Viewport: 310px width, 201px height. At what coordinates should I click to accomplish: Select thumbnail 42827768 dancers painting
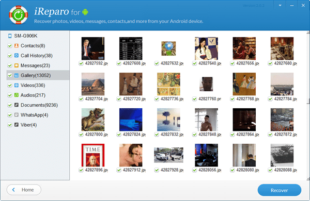click(x=244, y=84)
